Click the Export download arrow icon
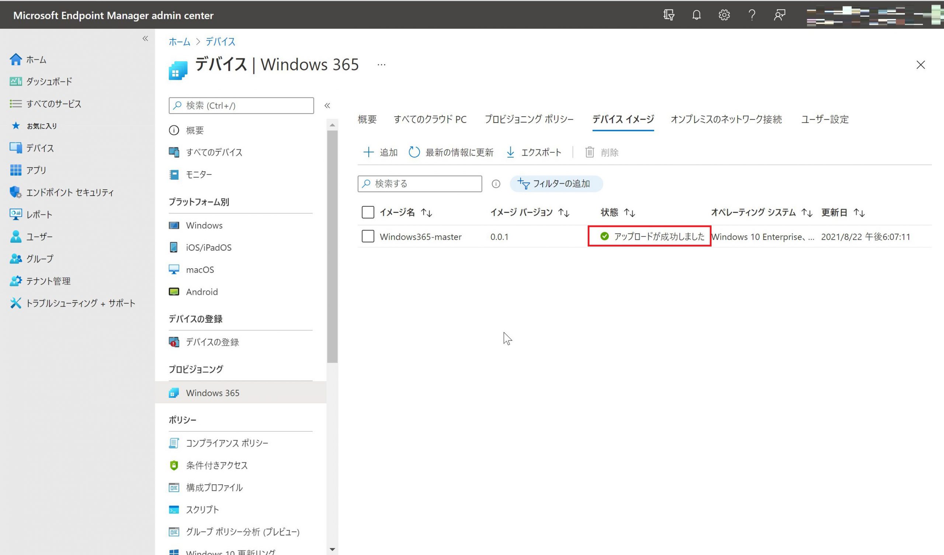 click(510, 152)
